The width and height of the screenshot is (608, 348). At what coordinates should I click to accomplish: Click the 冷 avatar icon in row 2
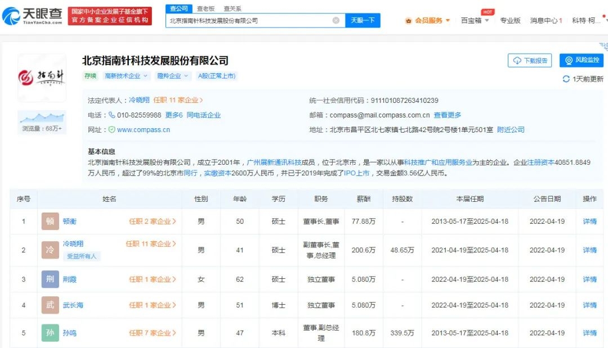[x=50, y=250]
